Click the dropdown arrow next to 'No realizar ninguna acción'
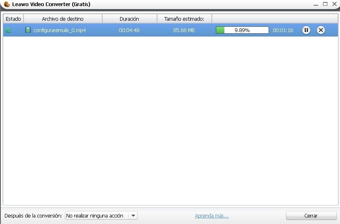The height and width of the screenshot is (224, 340). click(x=133, y=215)
